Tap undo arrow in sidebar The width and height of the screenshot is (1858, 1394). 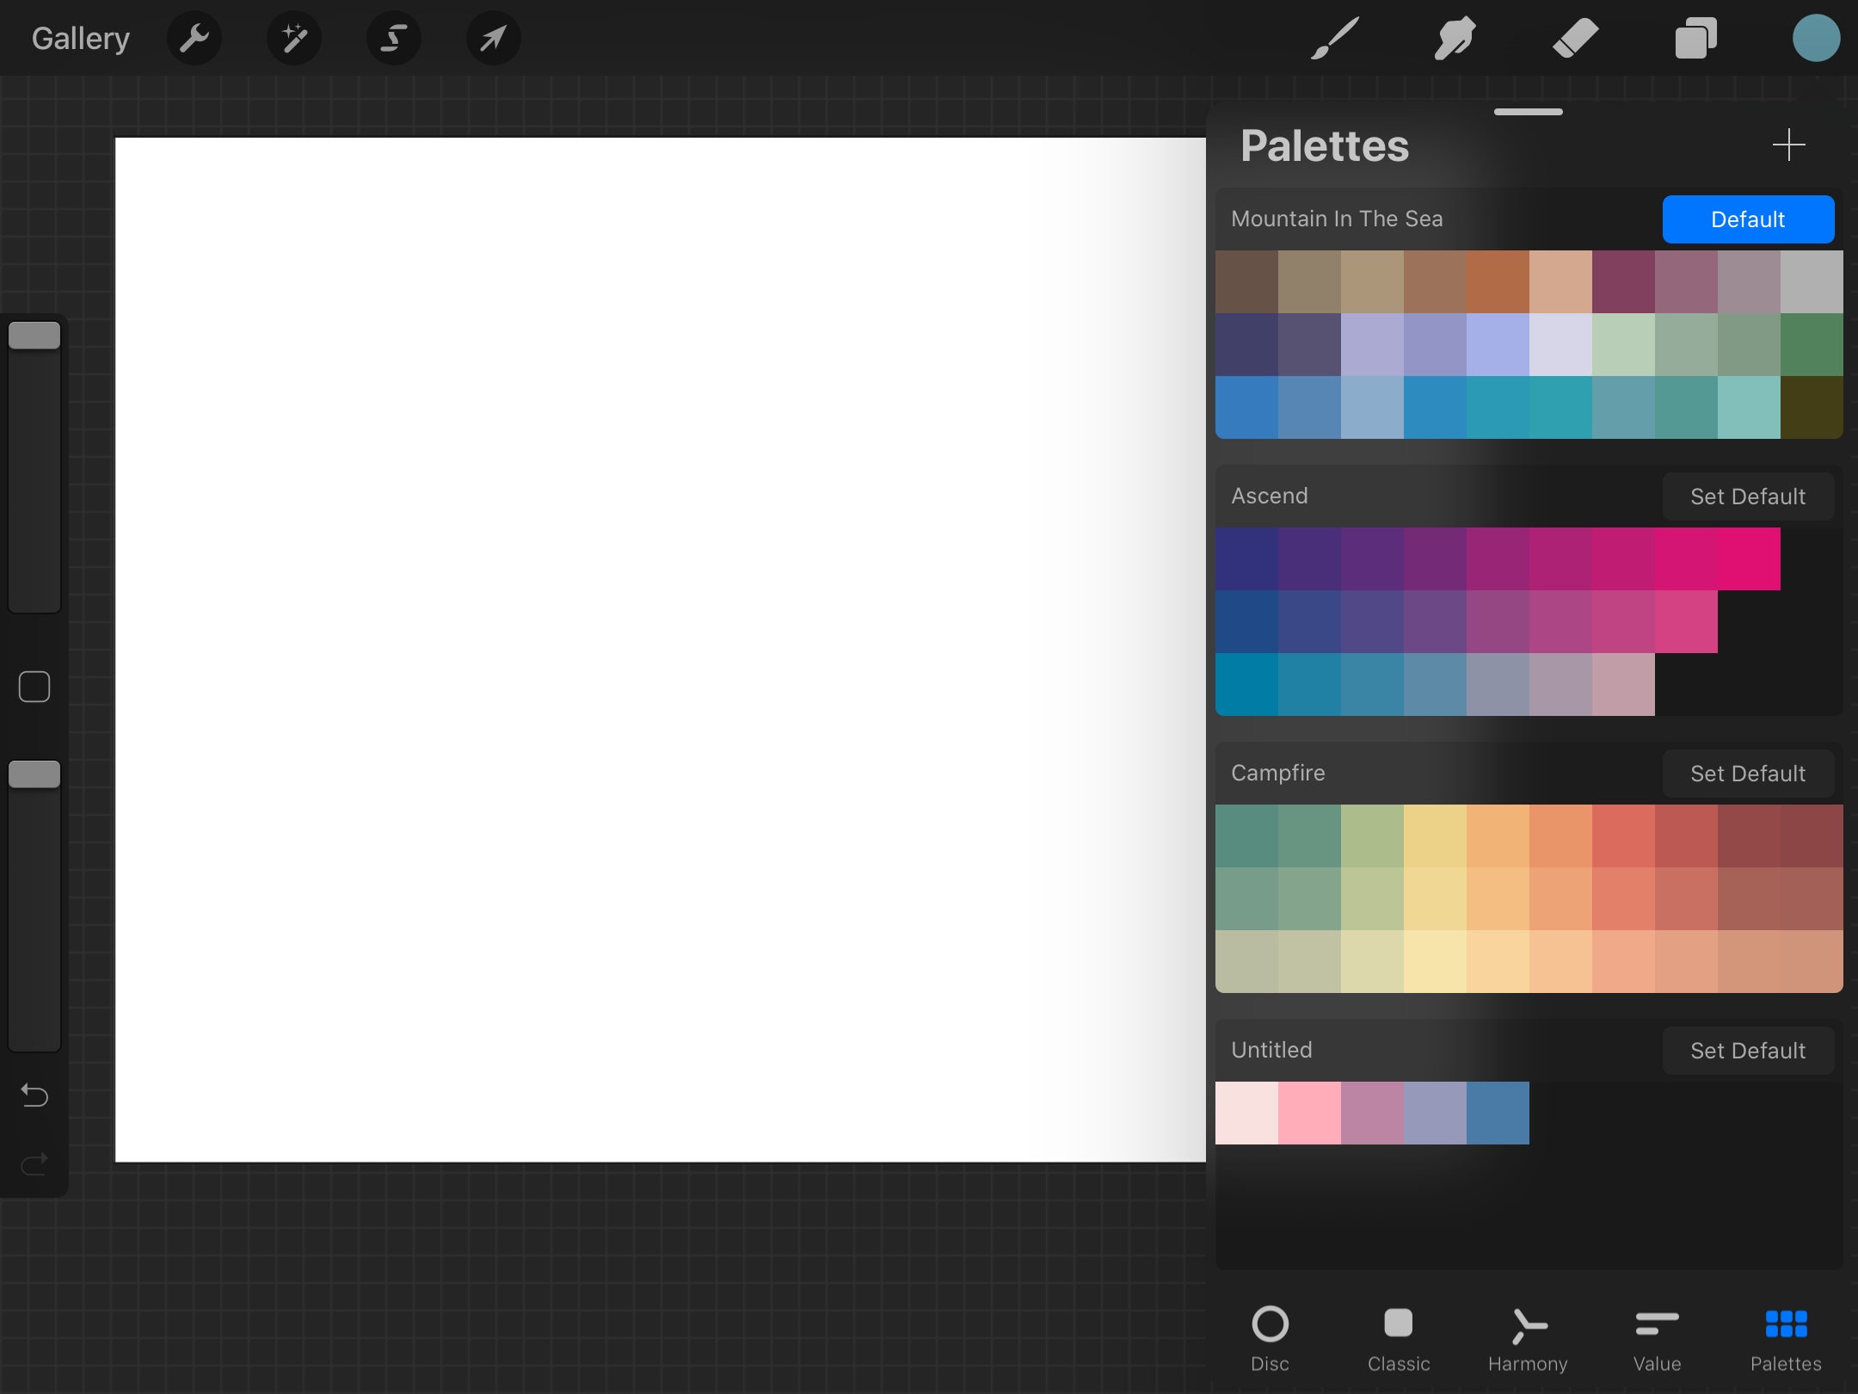(x=34, y=1095)
